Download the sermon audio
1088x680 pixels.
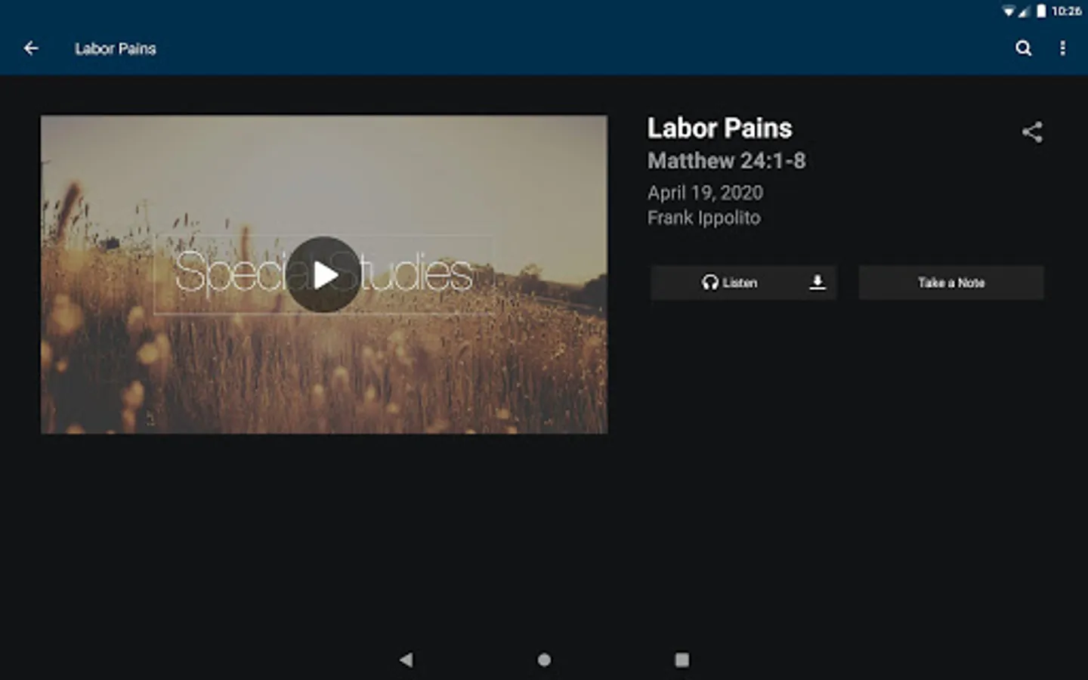817,283
